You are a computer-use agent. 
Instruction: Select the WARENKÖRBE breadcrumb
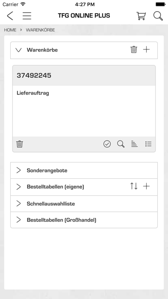[x=40, y=30]
